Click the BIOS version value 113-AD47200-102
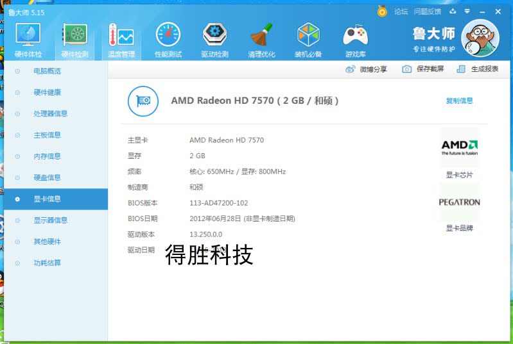This screenshot has width=513, height=344. pyautogui.click(x=218, y=203)
